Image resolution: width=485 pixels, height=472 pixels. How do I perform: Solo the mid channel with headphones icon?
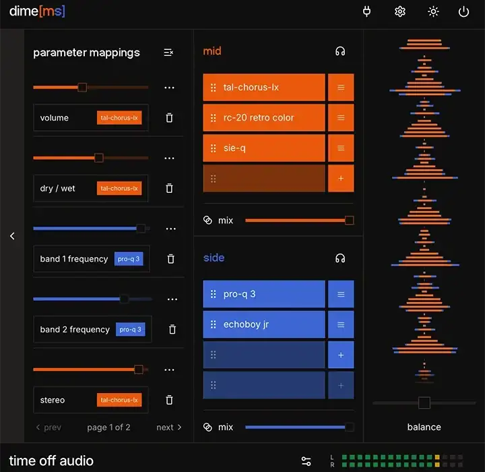pos(340,51)
